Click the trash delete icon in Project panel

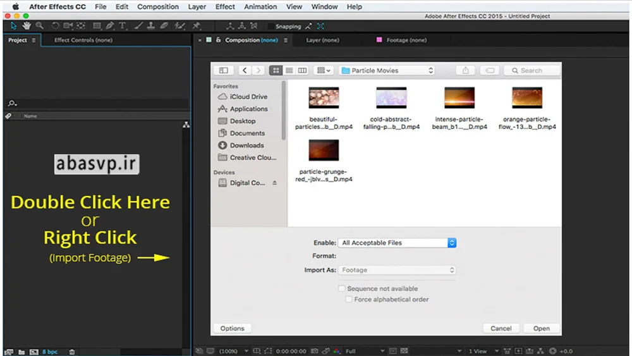tap(72, 352)
